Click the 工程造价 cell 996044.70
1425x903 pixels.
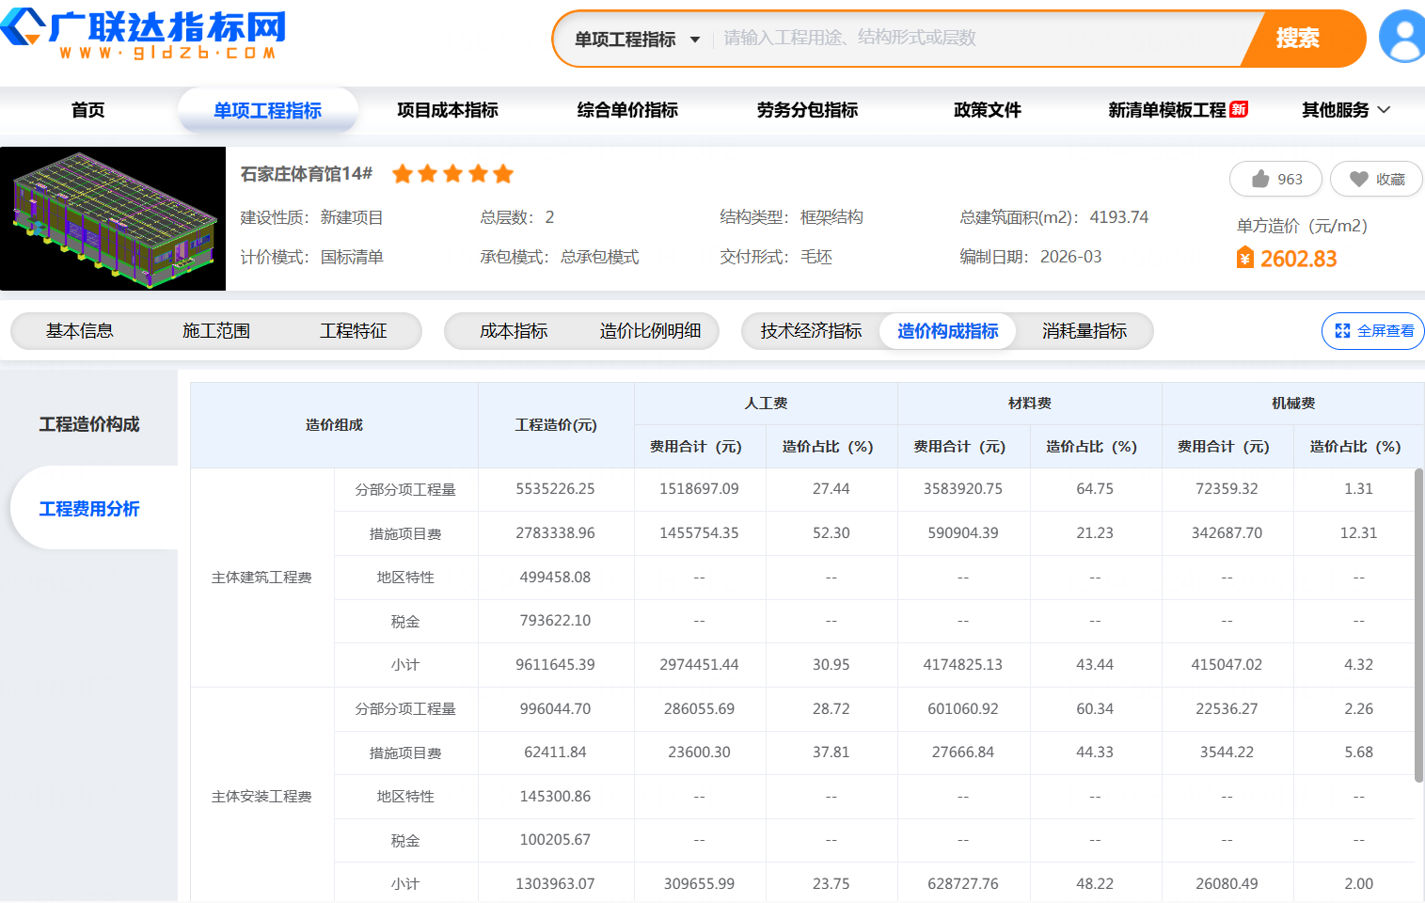coord(556,709)
